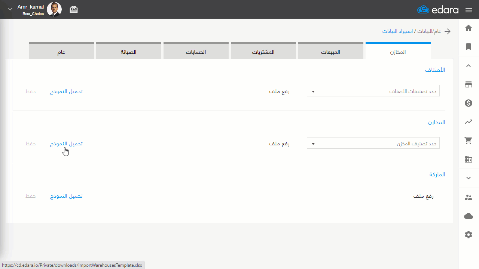The image size is (479, 269).
Task: Switch to the الصيانة tab
Action: point(129,51)
